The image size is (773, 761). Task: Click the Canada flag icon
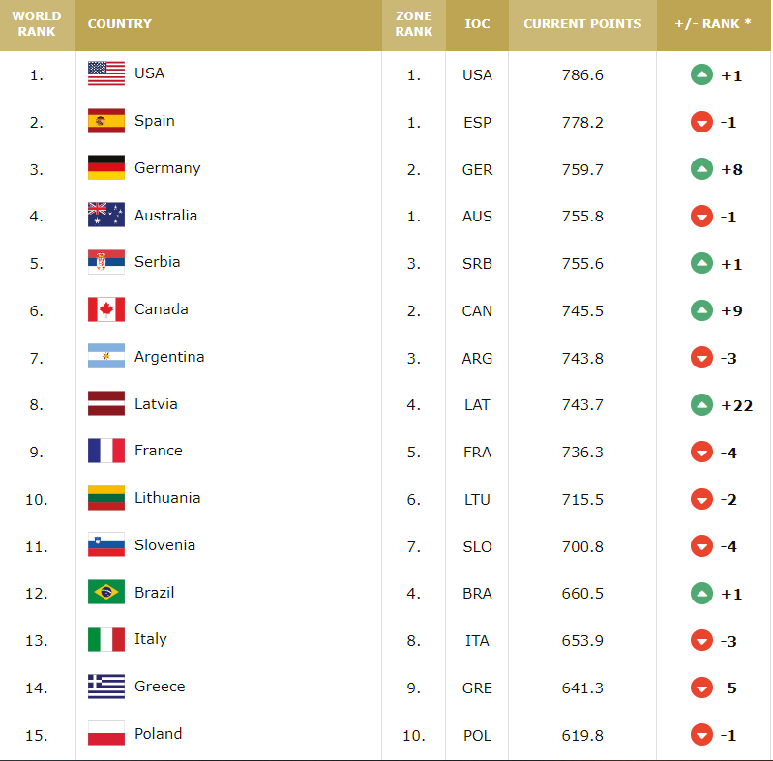(106, 309)
